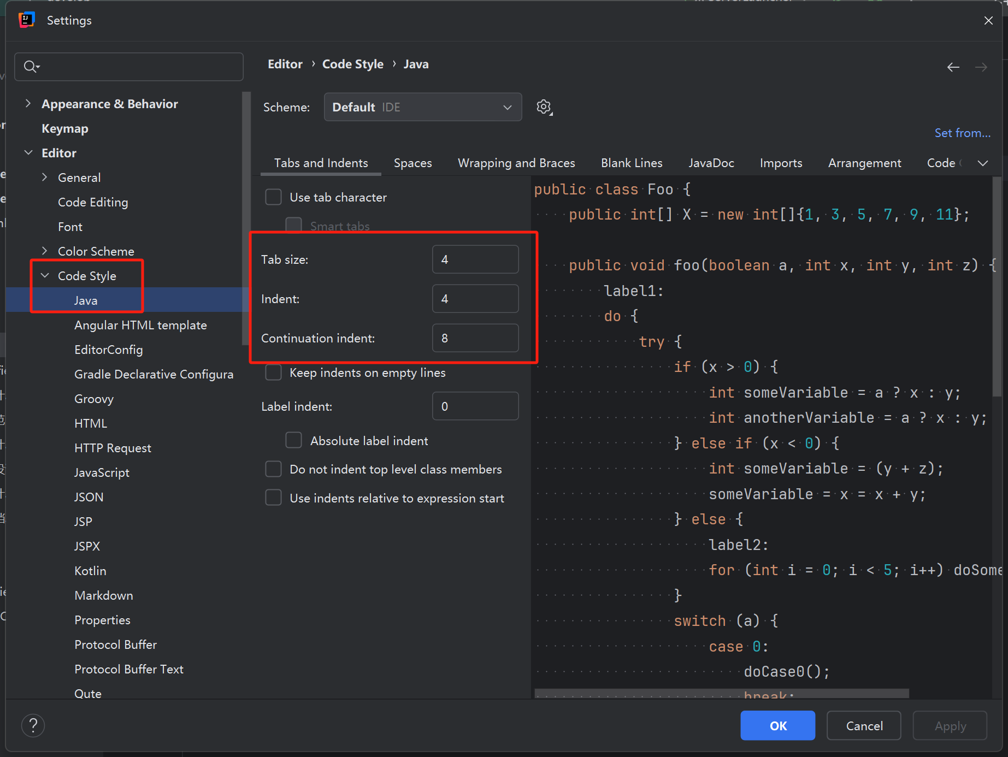The width and height of the screenshot is (1008, 757).
Task: Select Groovy code style
Action: 93,398
